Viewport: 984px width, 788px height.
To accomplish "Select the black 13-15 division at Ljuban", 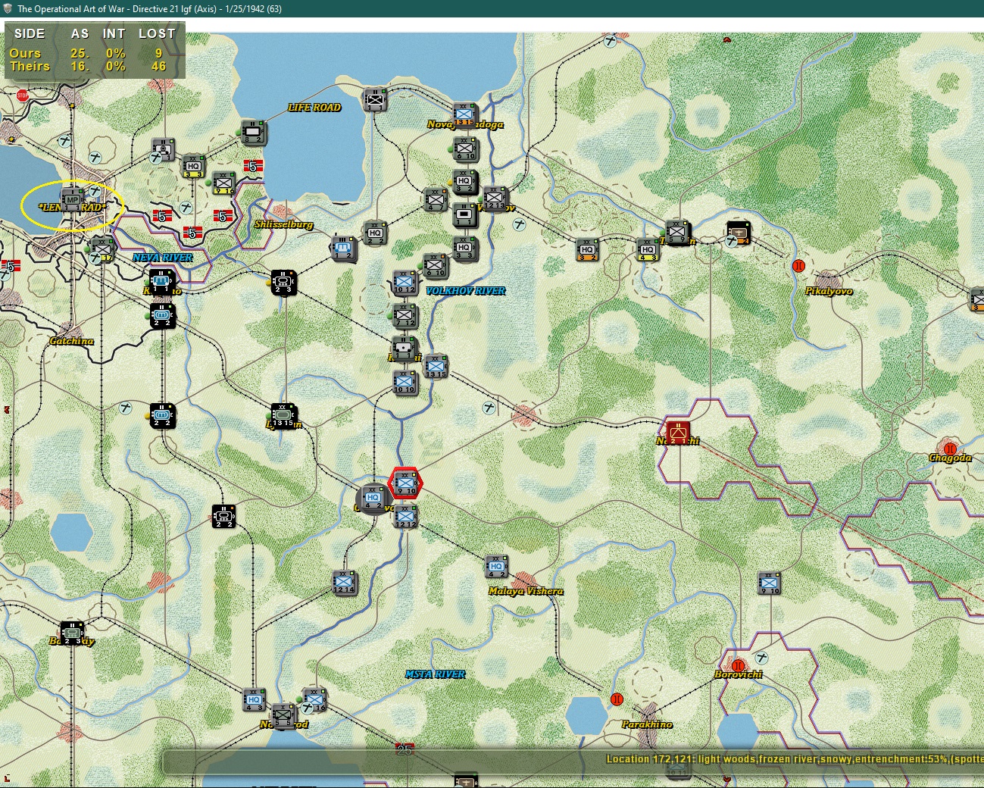I will click(x=284, y=415).
